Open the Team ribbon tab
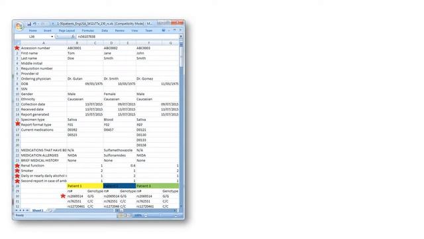 [x=148, y=31]
